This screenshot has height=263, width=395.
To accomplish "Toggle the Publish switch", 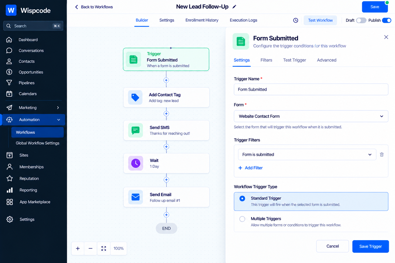I will 387,20.
